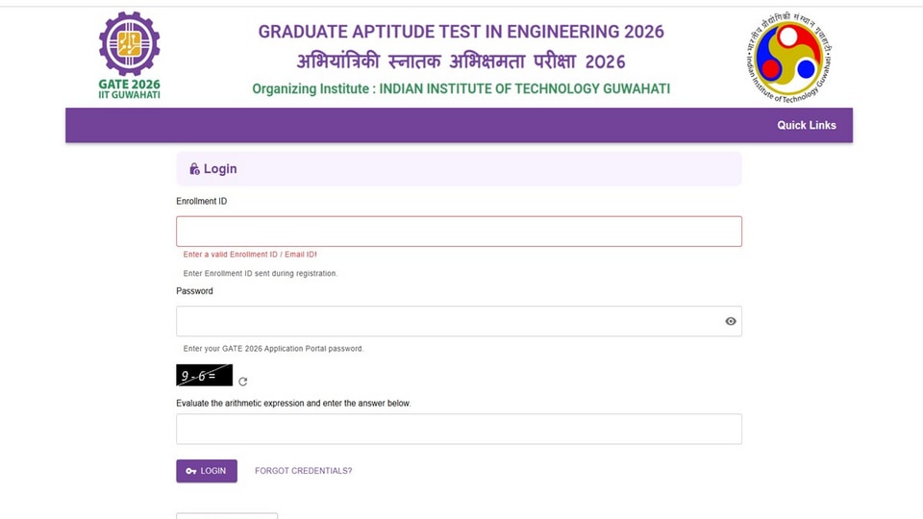Focus the Password input field
This screenshot has height=519, width=923.
460,321
